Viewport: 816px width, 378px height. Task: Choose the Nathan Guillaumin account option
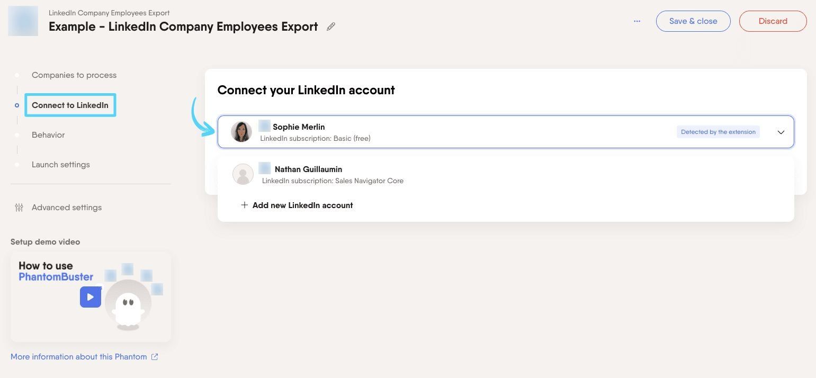tap(506, 175)
